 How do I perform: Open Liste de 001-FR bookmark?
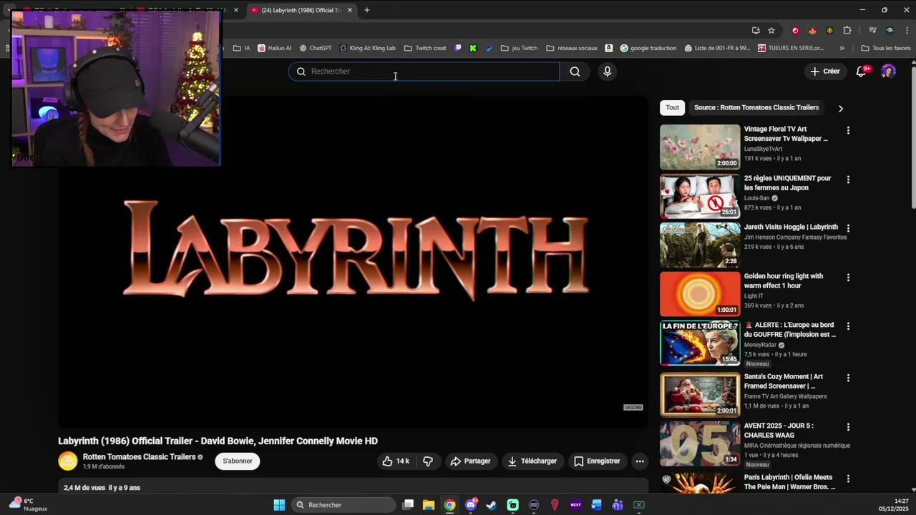(x=717, y=48)
